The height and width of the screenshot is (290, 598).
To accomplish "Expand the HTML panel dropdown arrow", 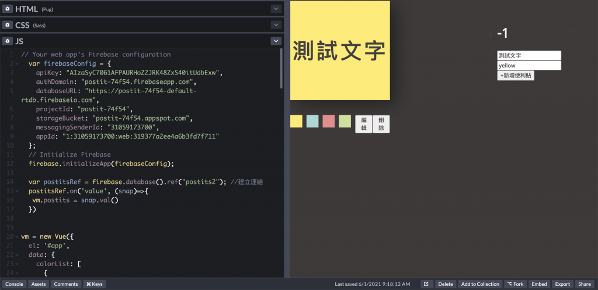I will [276, 9].
